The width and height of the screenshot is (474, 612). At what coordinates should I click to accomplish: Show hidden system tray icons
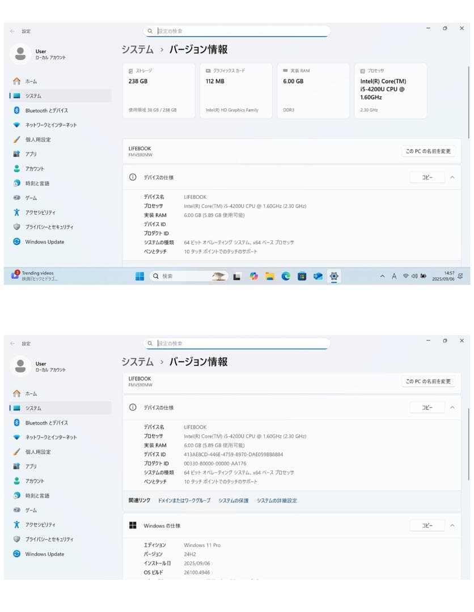tap(382, 276)
